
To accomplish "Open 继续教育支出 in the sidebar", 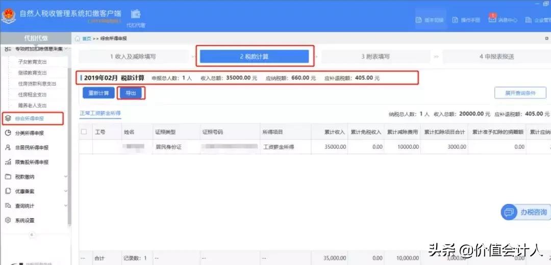I will pyautogui.click(x=32, y=73).
